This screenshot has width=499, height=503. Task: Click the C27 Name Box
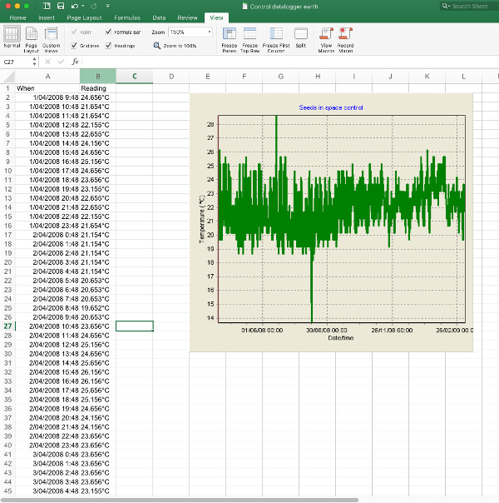[x=16, y=62]
